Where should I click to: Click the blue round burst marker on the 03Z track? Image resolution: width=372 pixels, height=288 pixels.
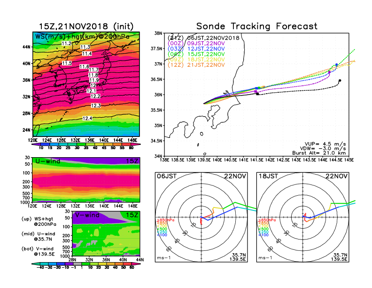(x=336, y=64)
